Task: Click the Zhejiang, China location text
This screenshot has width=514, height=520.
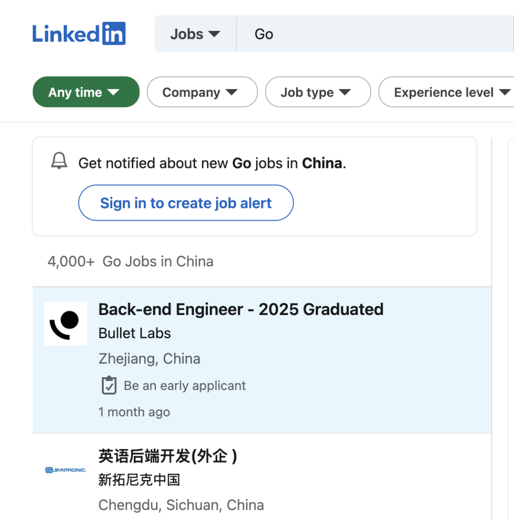Action: click(x=149, y=359)
